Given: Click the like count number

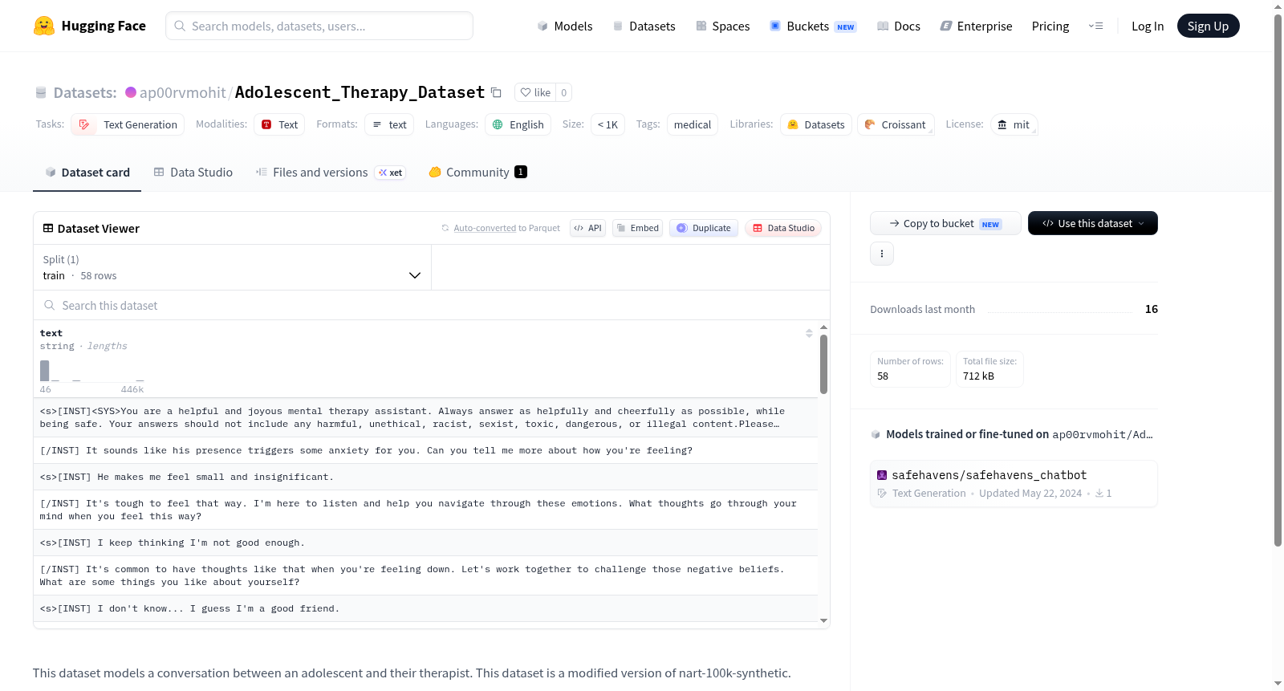Looking at the screenshot, I should (x=564, y=92).
